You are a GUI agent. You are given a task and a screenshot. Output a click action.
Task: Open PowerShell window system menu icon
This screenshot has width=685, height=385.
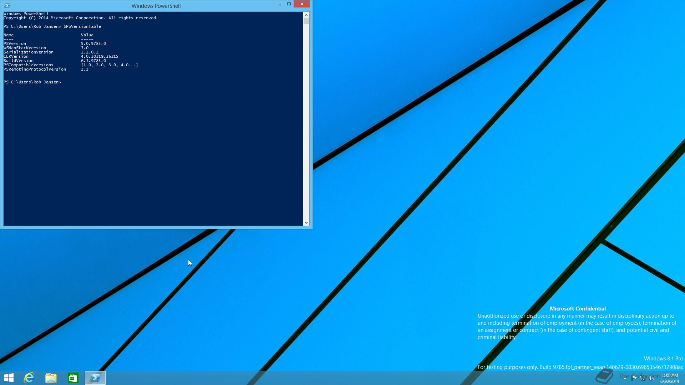[x=7, y=6]
